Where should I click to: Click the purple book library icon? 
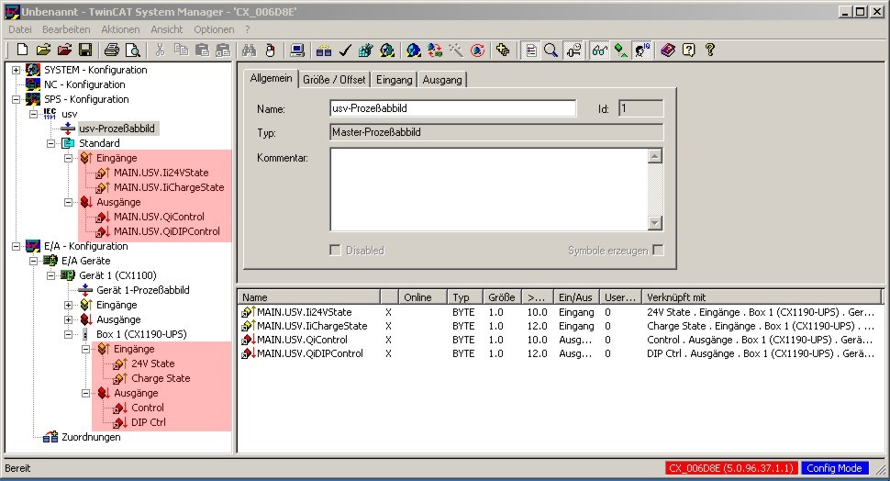coord(668,50)
